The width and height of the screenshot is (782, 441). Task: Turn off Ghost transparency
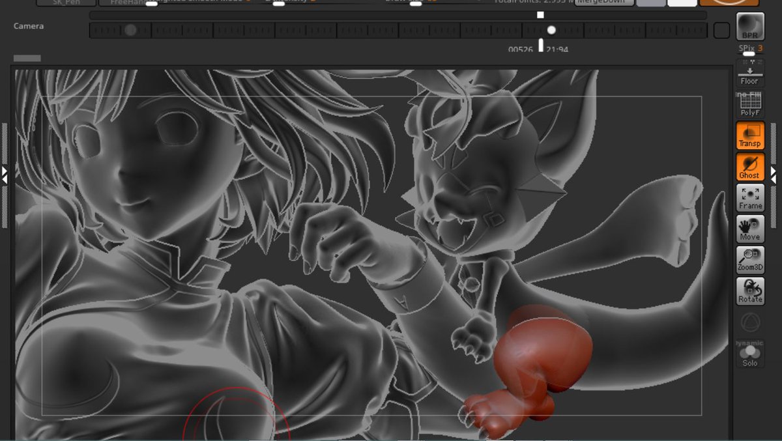pyautogui.click(x=750, y=167)
